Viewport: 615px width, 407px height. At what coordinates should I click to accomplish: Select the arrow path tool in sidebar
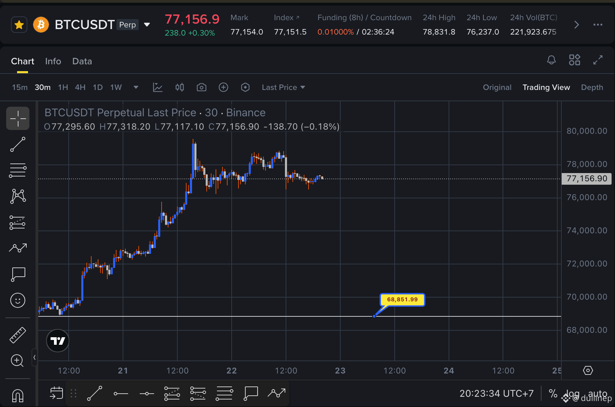[x=18, y=248]
